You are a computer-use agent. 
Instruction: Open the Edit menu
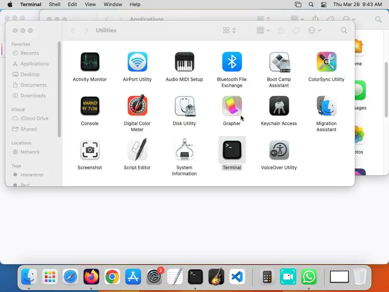tap(73, 5)
